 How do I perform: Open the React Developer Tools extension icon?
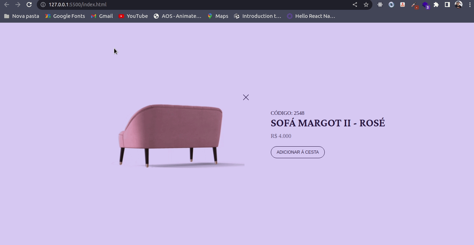[380, 5]
